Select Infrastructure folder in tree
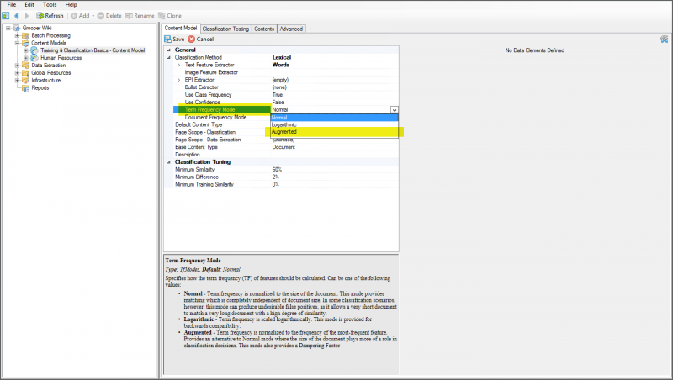 [x=46, y=80]
